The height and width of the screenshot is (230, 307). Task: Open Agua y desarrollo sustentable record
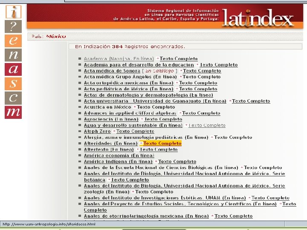133,125
